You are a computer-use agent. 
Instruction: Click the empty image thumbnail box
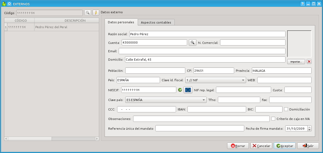tap(299, 44)
